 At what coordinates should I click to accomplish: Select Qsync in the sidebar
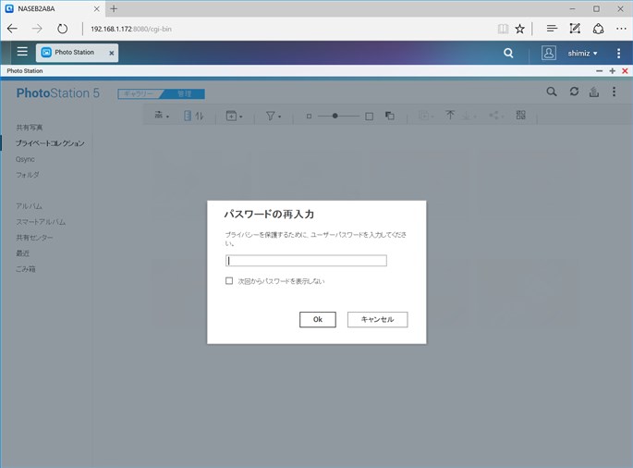[25, 159]
